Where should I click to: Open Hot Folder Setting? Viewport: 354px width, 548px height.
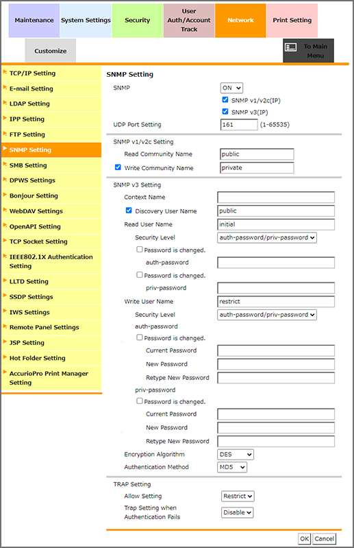click(51, 358)
